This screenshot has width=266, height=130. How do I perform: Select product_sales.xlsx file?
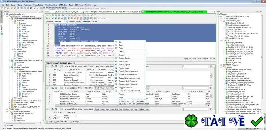coord(233,63)
